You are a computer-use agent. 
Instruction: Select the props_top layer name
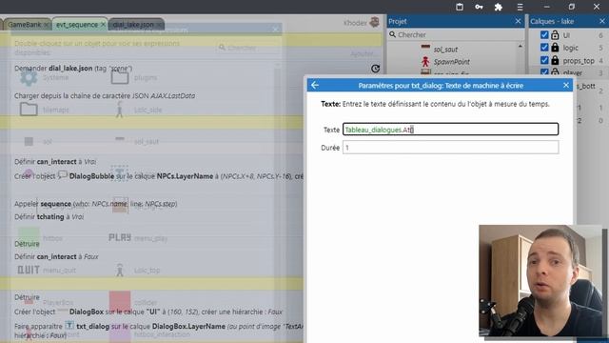tap(579, 61)
